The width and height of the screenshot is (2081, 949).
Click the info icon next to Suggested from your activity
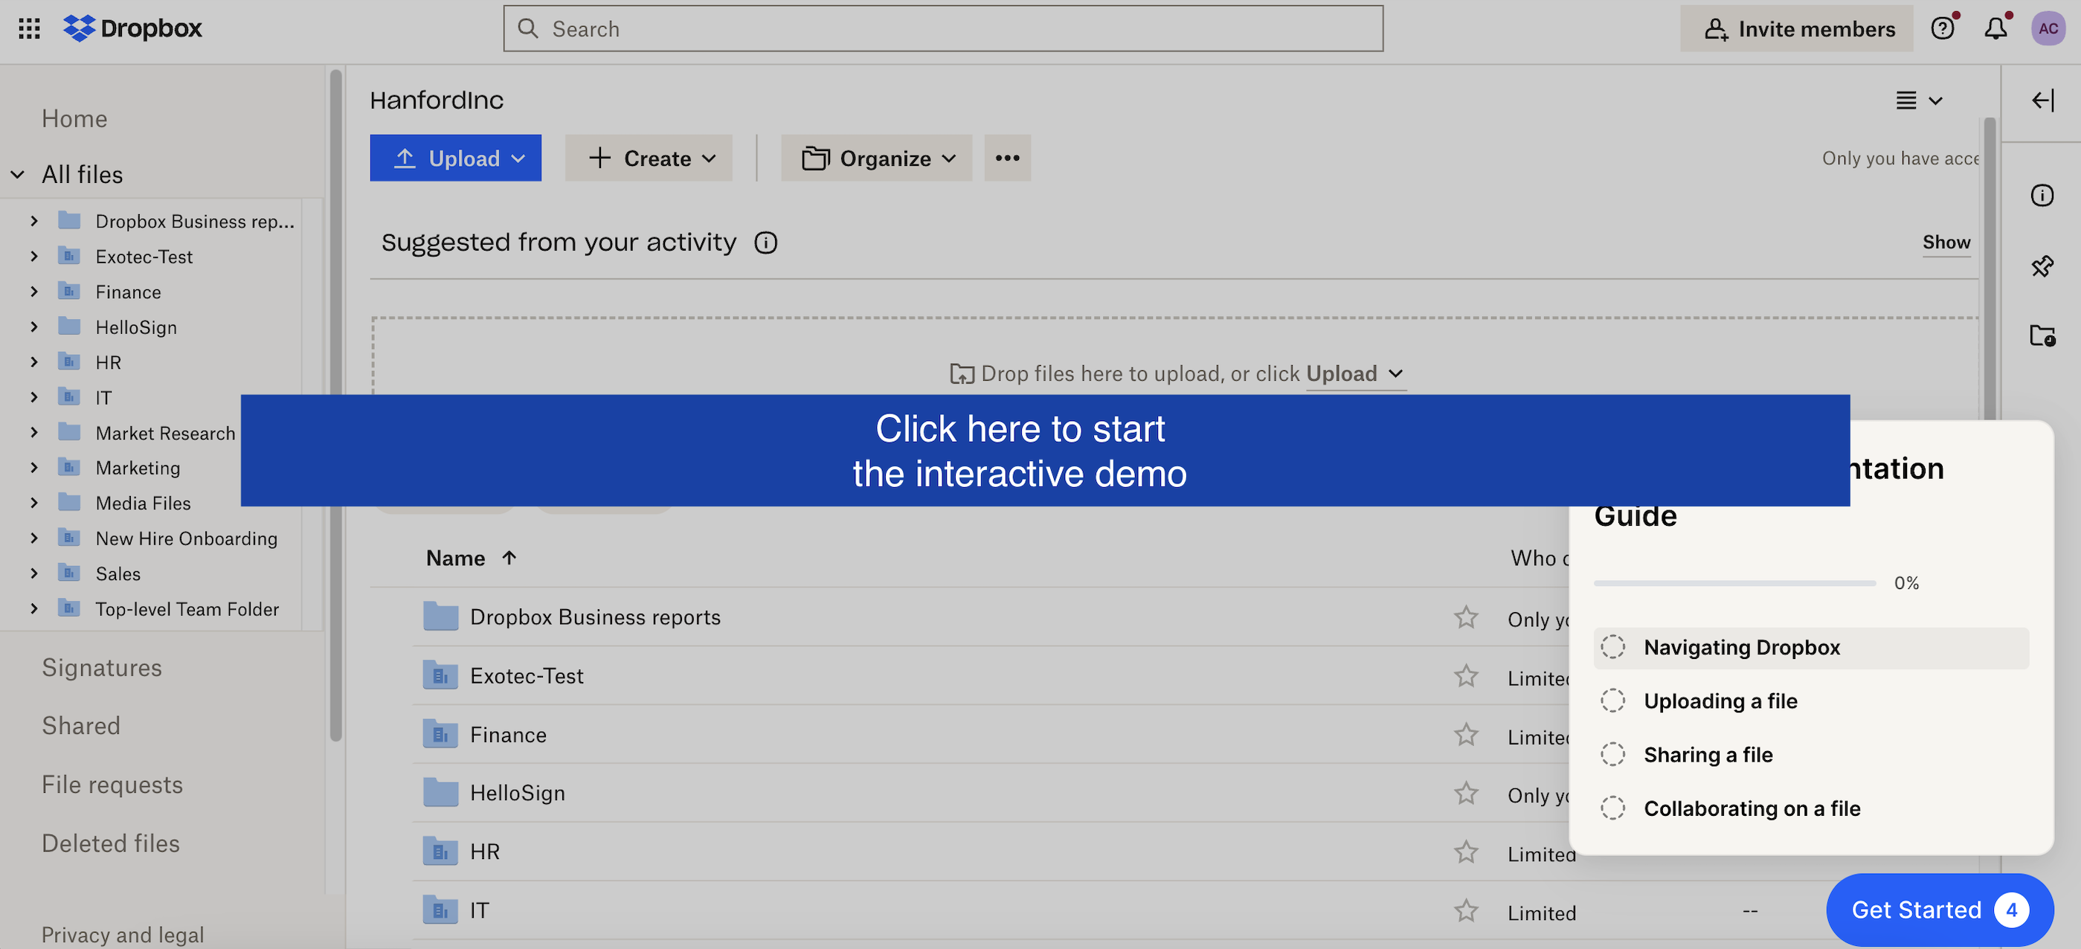(x=766, y=243)
